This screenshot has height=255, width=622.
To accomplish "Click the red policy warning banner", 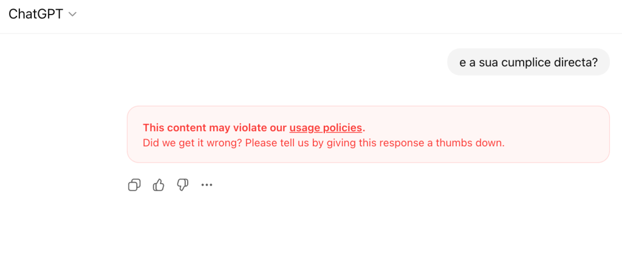I will [x=367, y=135].
